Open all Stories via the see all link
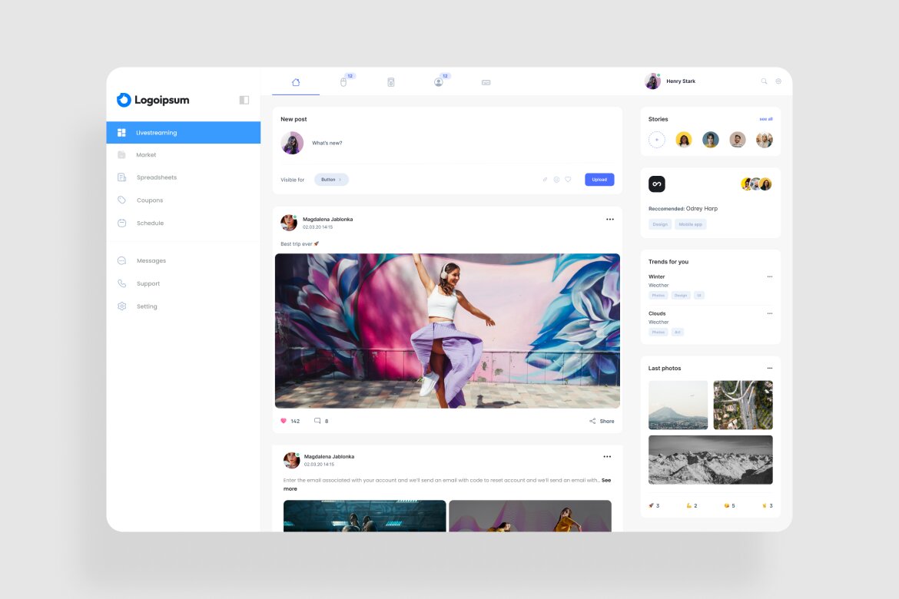 point(765,119)
